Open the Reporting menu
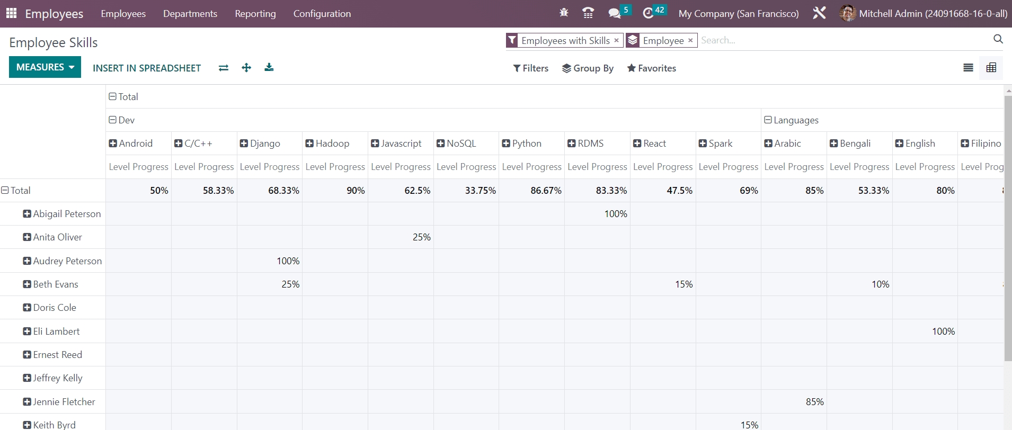Image resolution: width=1012 pixels, height=430 pixels. point(255,14)
